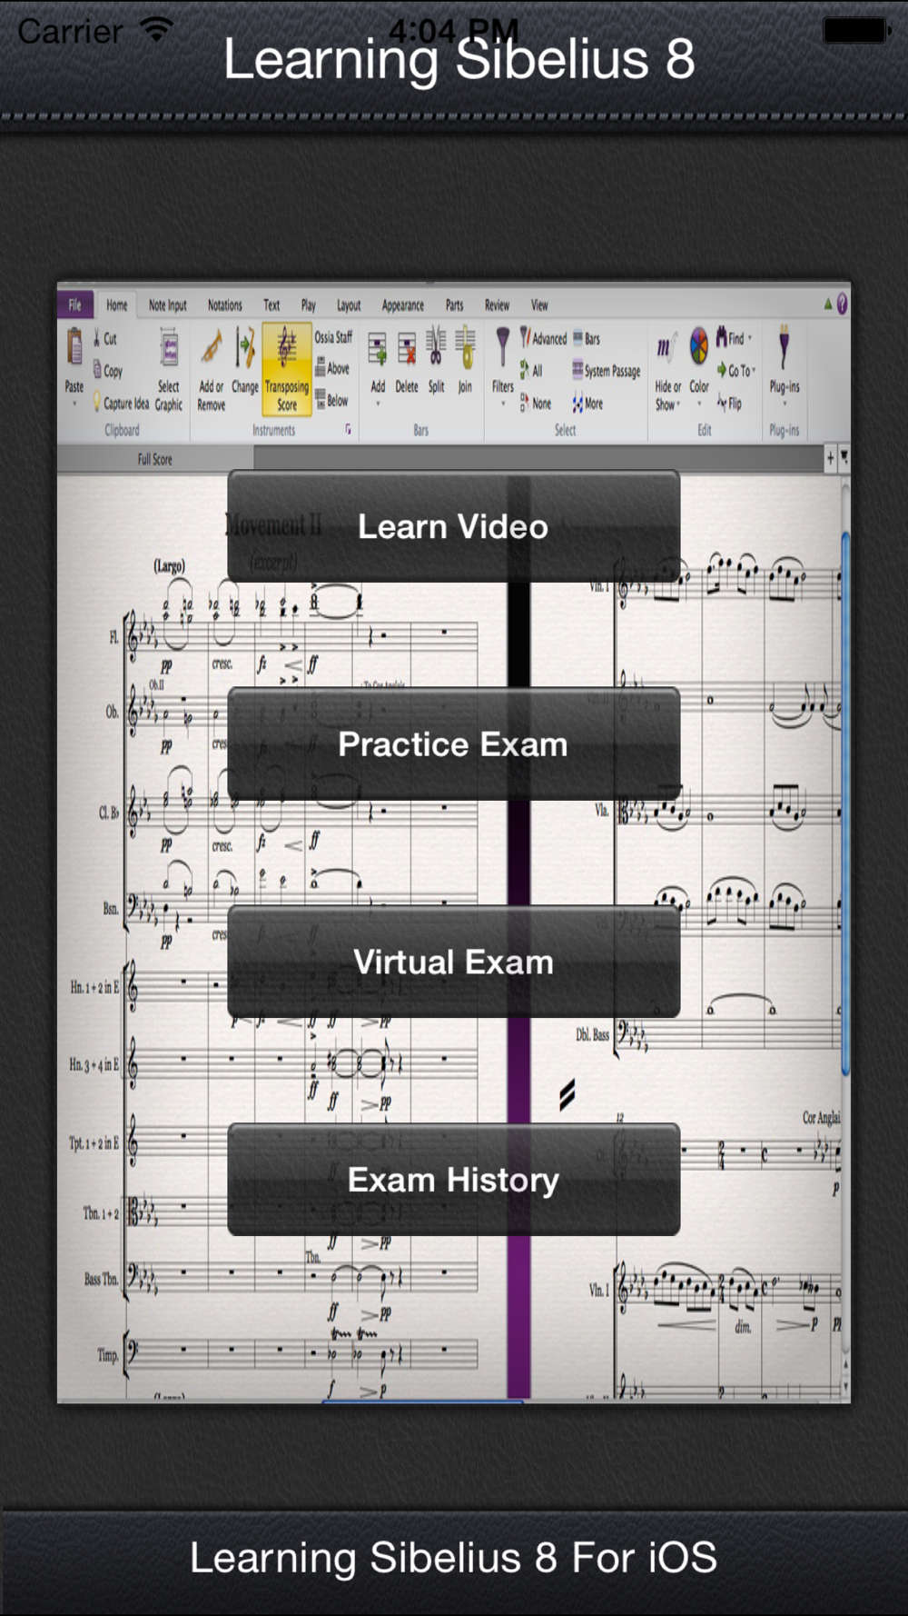The height and width of the screenshot is (1616, 908).
Task: Launch the Virtual Exam
Action: tap(453, 962)
